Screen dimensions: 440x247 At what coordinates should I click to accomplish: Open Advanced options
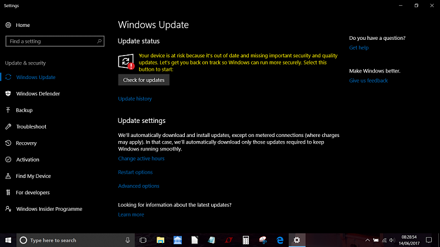(x=138, y=186)
